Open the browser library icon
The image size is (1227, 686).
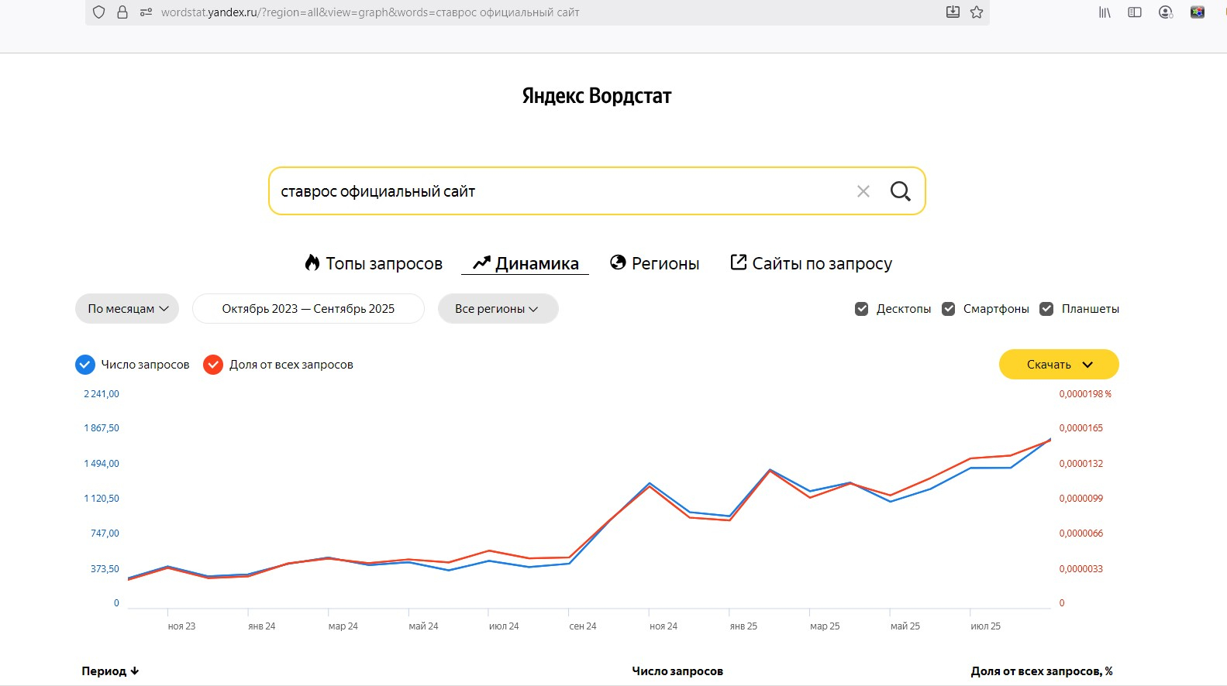[1105, 12]
